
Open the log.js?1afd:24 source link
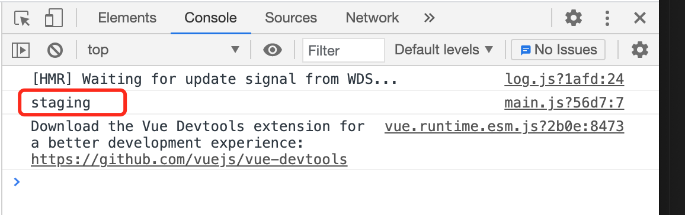564,79
